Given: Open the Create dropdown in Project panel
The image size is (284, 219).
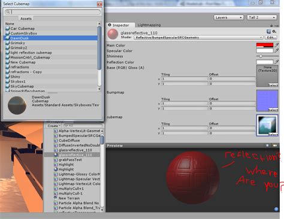Looking at the screenshot, I should [54, 126].
